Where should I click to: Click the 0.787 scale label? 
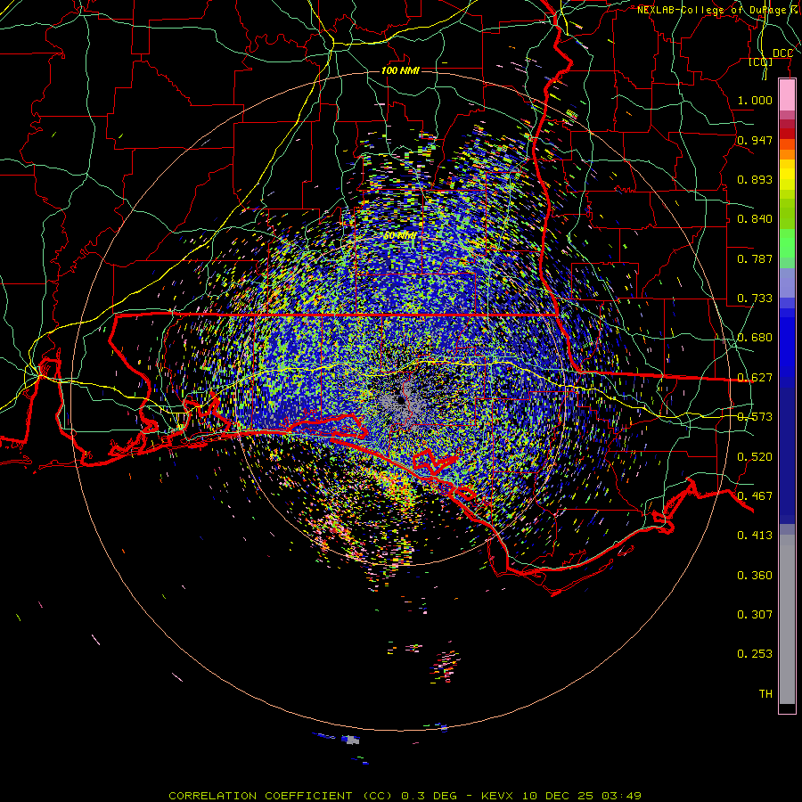click(x=755, y=258)
